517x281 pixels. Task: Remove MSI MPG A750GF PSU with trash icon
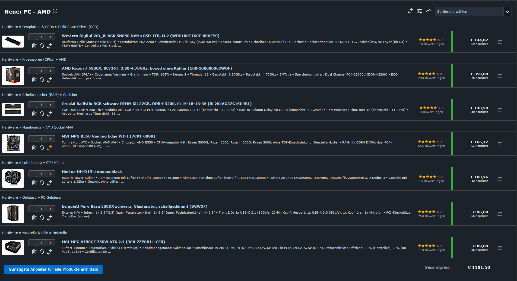click(x=34, y=252)
